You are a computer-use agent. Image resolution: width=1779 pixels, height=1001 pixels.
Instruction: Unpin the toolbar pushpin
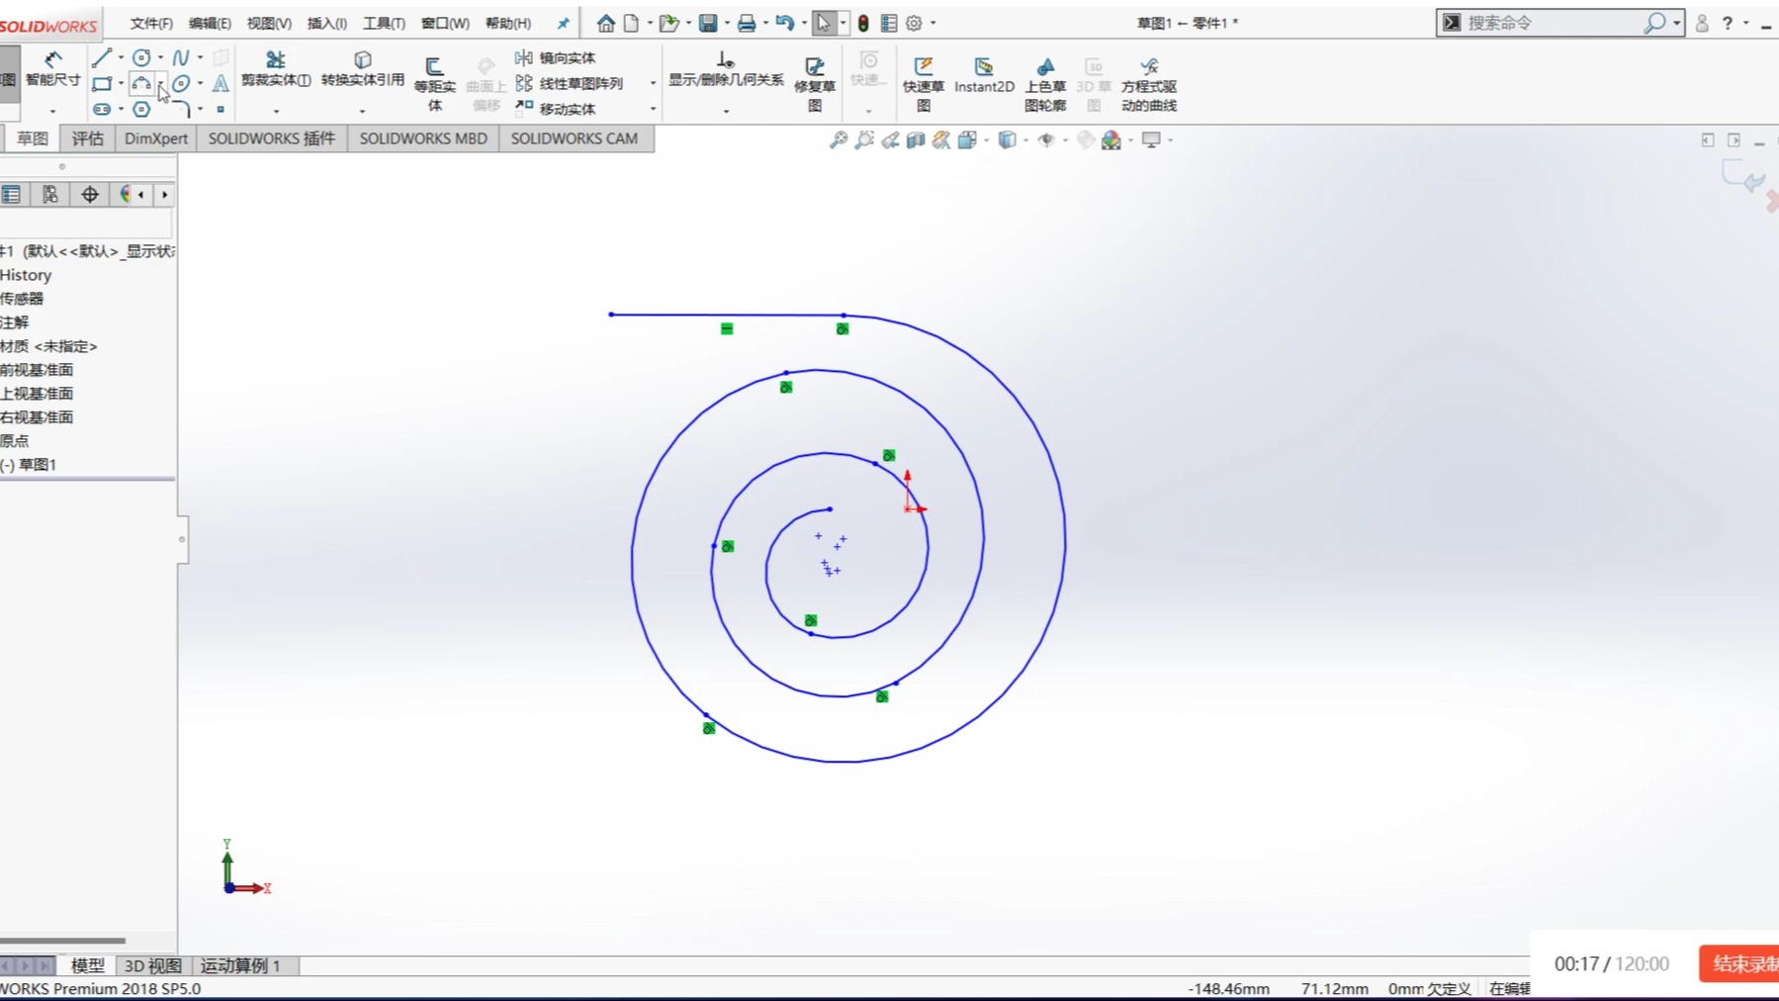click(x=563, y=22)
